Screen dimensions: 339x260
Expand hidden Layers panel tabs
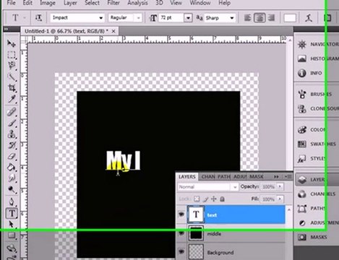[x=276, y=177]
